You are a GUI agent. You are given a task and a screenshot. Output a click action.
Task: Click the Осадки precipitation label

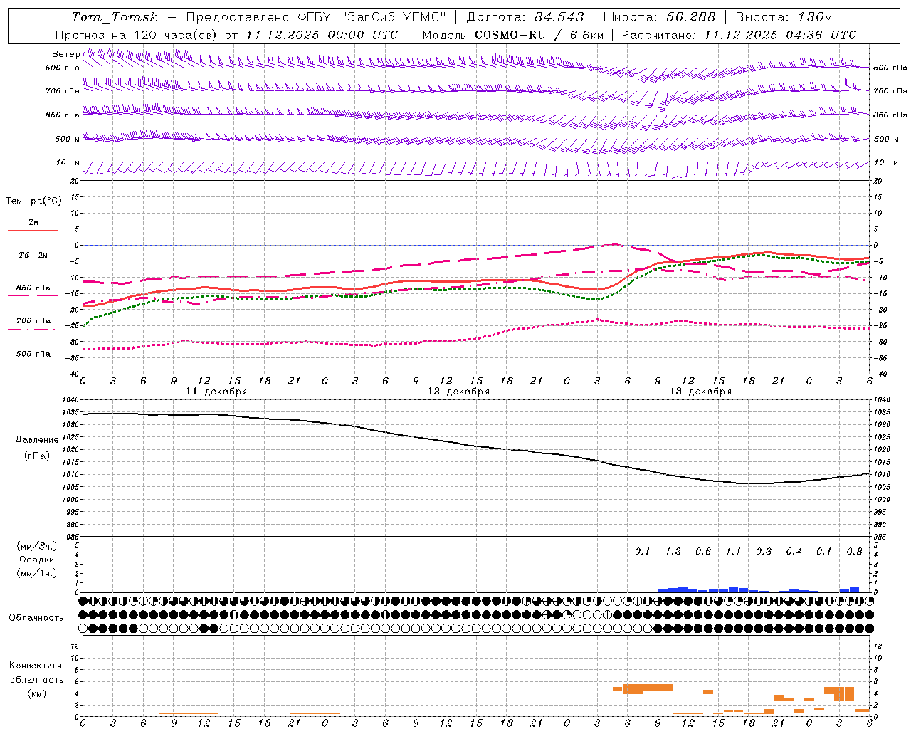click(37, 560)
